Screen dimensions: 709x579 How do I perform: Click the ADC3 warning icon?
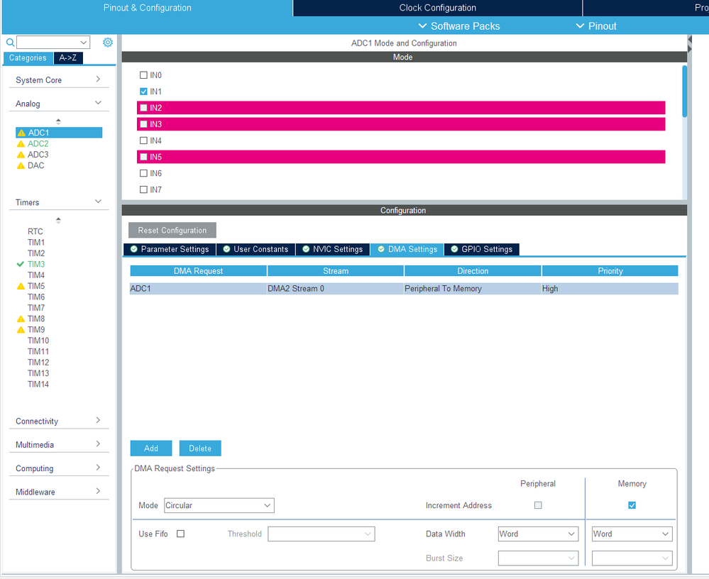[21, 155]
